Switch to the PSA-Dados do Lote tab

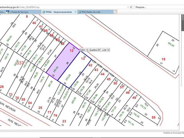tap(93, 12)
